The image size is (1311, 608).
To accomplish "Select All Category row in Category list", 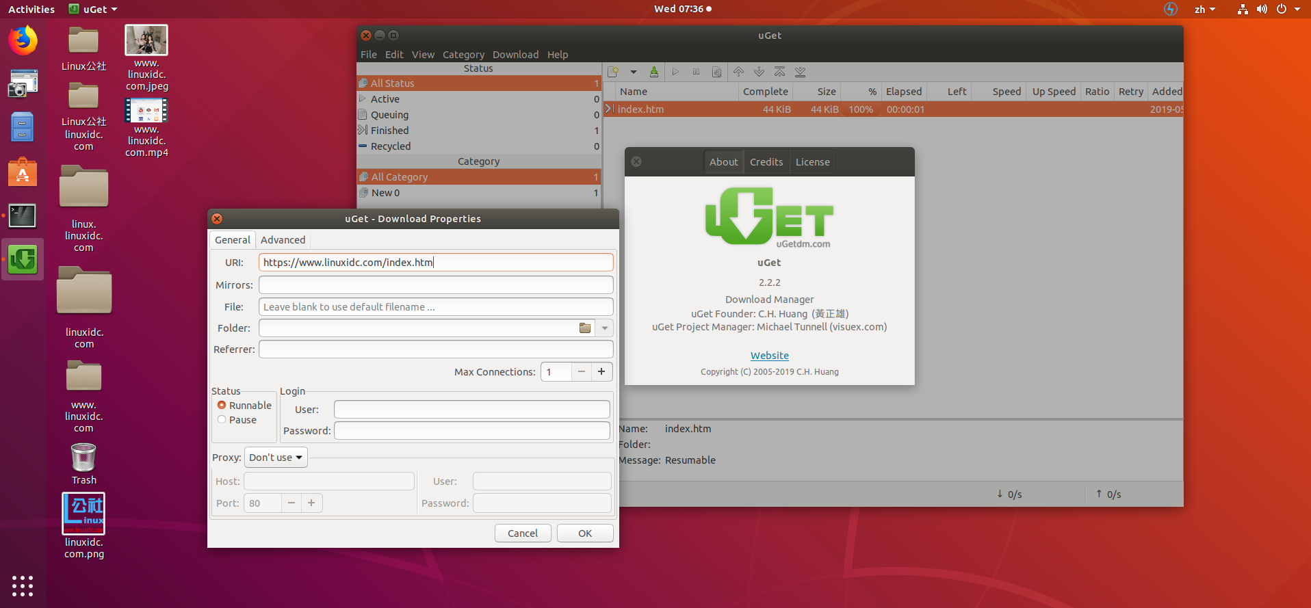I will [x=479, y=177].
